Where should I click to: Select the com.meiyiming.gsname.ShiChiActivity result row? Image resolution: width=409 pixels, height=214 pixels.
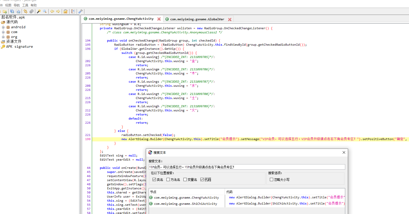[x=247, y=204]
